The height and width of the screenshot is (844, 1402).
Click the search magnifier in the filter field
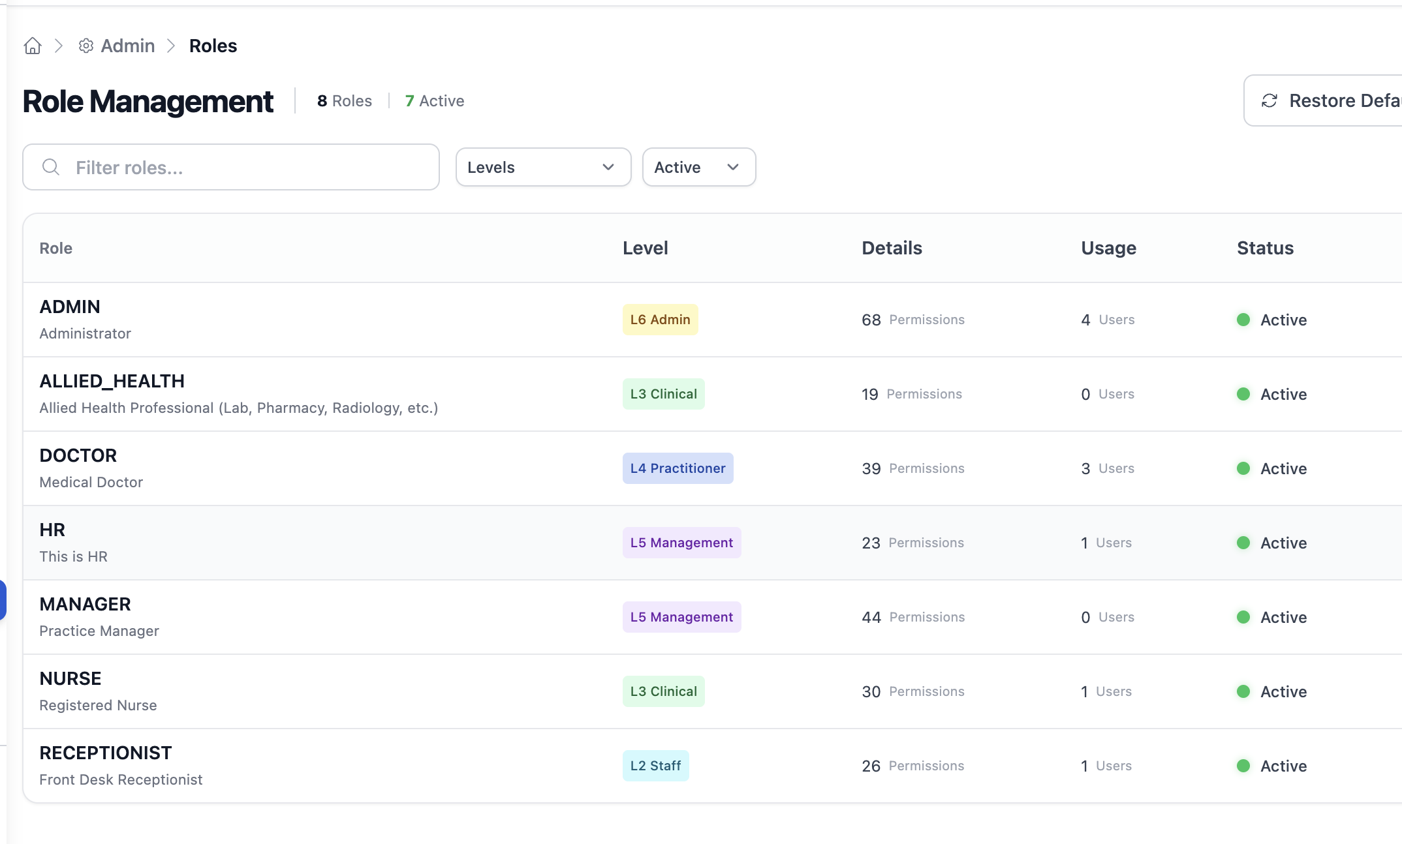pyautogui.click(x=51, y=167)
